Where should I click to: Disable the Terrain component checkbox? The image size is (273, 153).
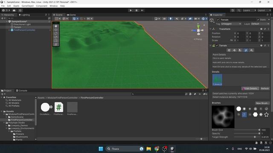point(217,45)
